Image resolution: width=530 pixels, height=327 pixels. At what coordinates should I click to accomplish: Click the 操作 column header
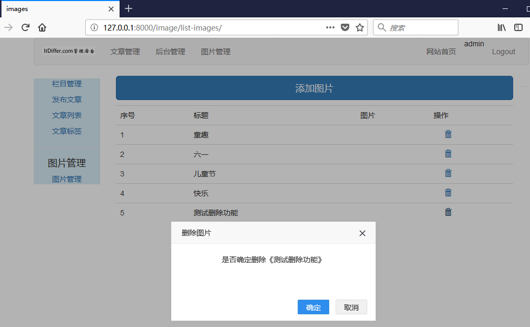click(x=441, y=115)
